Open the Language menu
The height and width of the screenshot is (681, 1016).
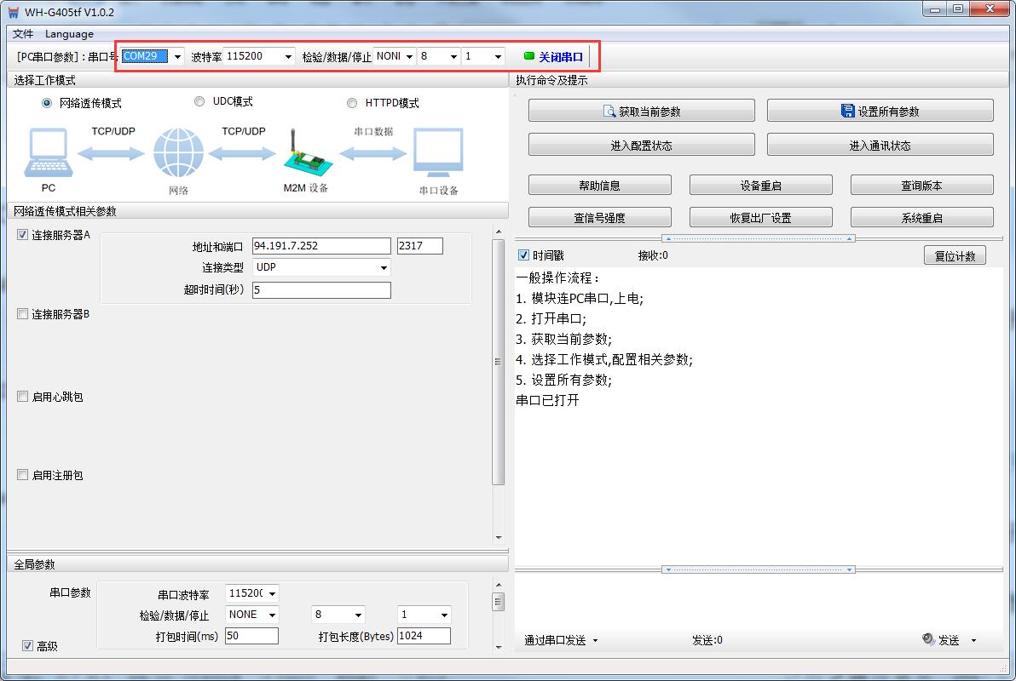coord(69,34)
